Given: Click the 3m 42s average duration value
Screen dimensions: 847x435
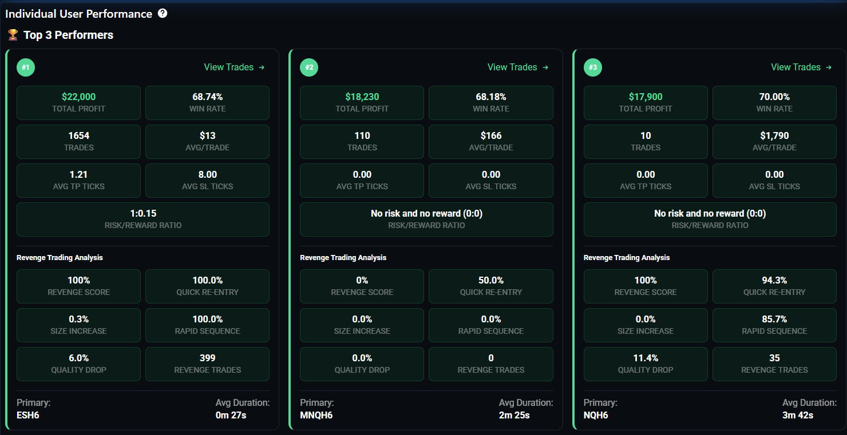Looking at the screenshot, I should click(x=798, y=415).
